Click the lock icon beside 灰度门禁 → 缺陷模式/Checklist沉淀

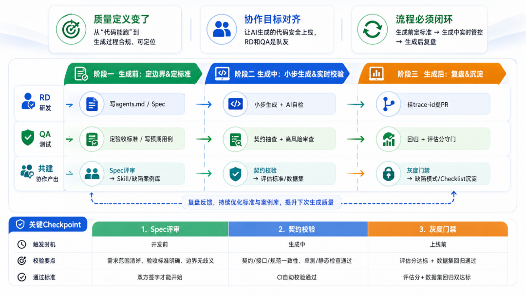[388, 174]
